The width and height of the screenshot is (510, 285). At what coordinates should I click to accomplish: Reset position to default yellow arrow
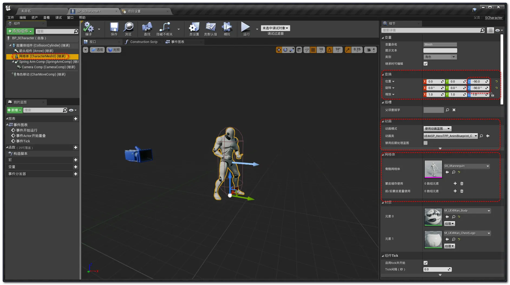click(496, 81)
